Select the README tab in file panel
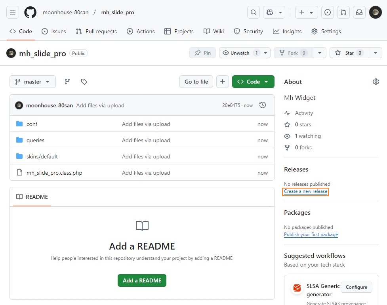387x305 pixels. point(32,197)
